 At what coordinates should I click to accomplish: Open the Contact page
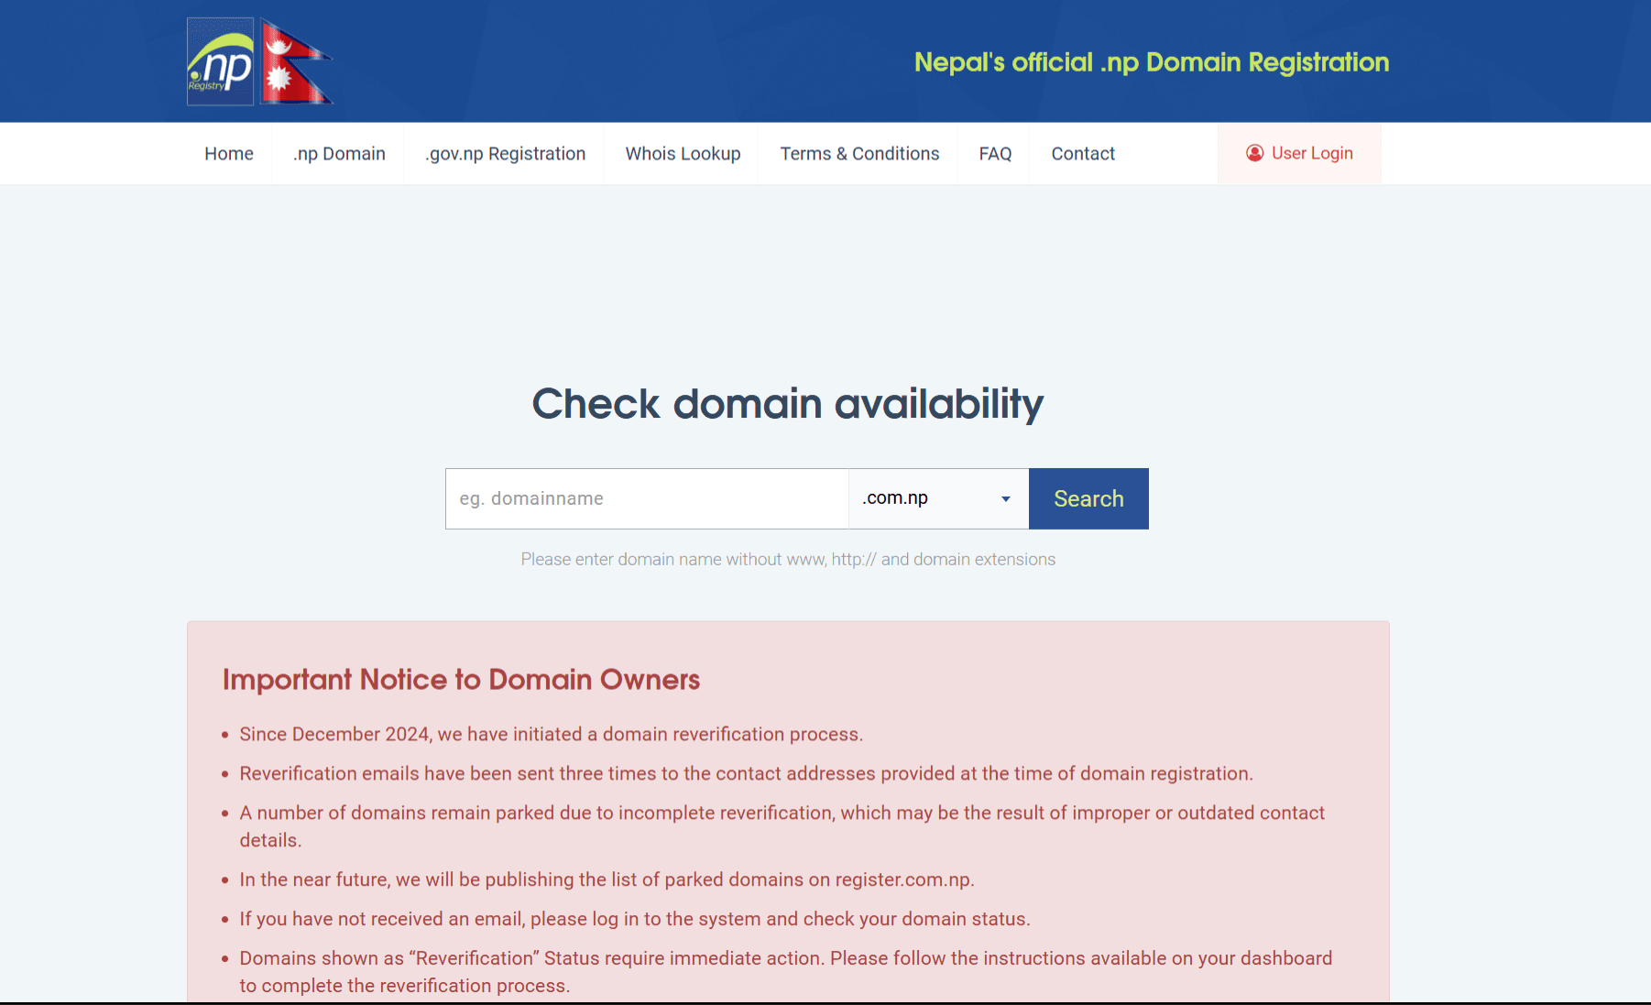pos(1083,154)
